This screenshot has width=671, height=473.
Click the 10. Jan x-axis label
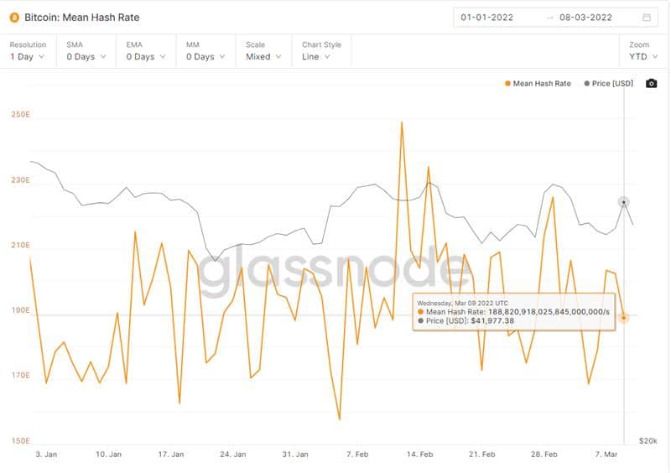[x=108, y=455]
